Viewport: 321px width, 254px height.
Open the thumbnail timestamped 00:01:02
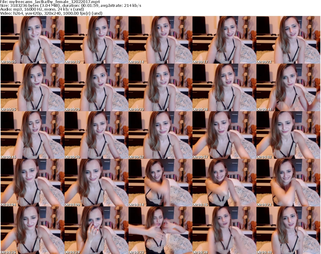click(288, 135)
